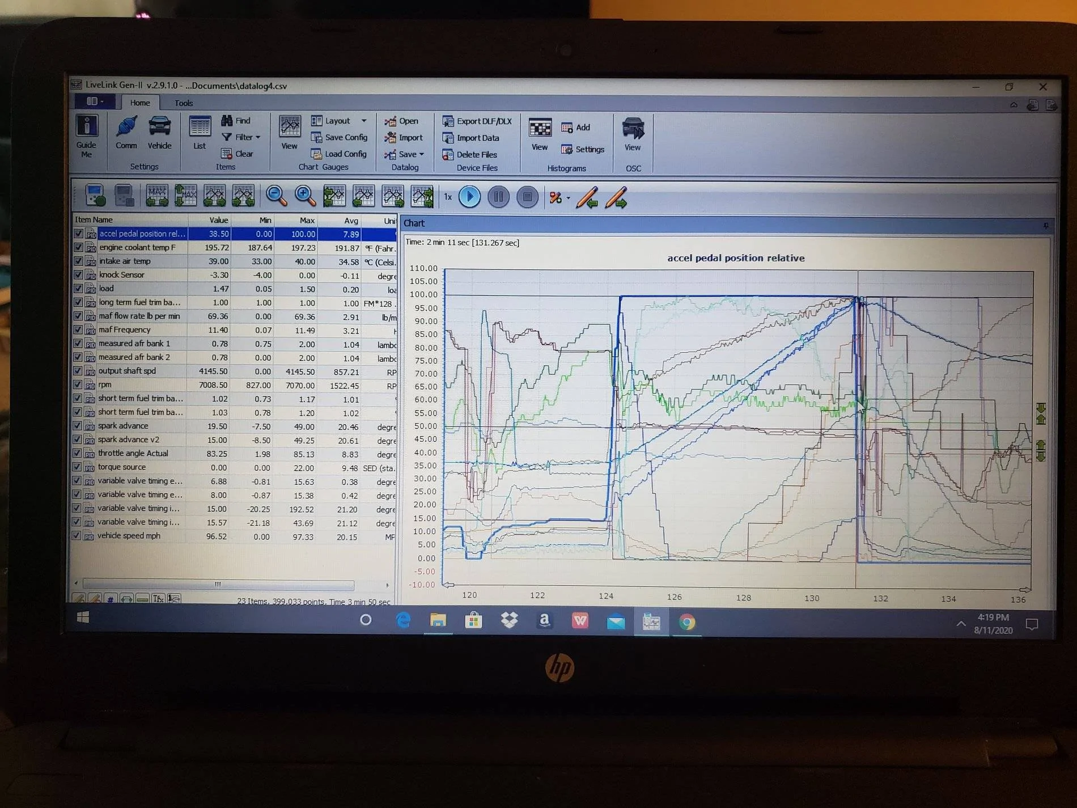Click the zoom out magnifier
Viewport: 1077px width, 808px height.
coord(276,196)
